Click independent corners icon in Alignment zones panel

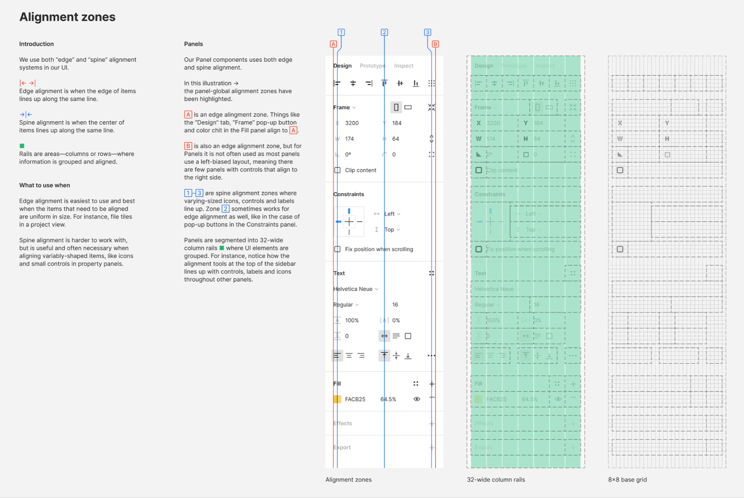coord(431,154)
